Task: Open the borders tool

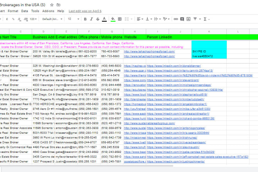Action: [120, 19]
